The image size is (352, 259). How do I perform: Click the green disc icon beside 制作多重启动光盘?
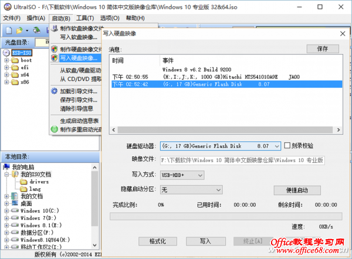pyautogui.click(x=55, y=129)
